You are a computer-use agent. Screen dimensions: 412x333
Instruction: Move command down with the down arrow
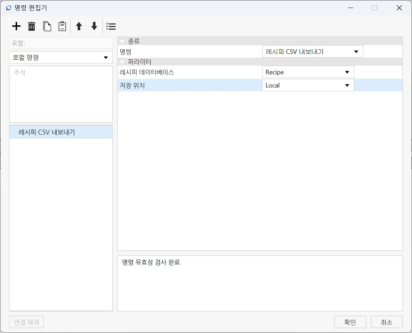94,26
